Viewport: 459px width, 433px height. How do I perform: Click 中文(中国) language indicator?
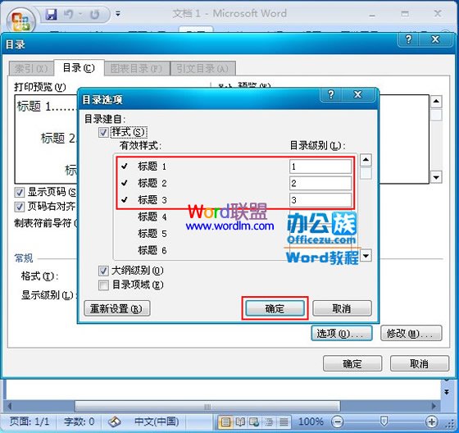click(x=157, y=422)
